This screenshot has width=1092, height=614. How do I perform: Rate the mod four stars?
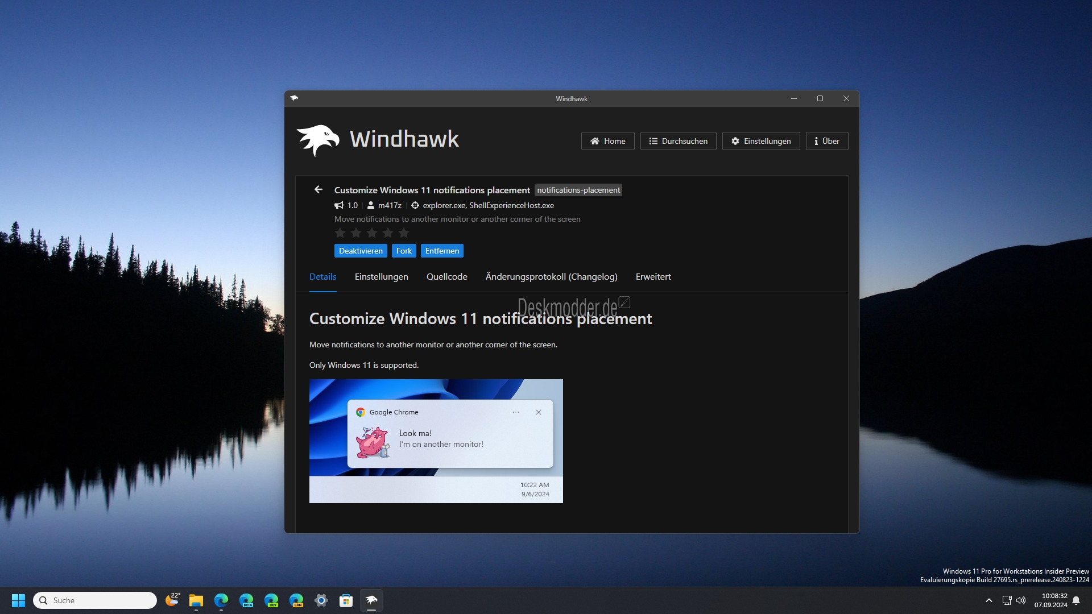pyautogui.click(x=388, y=233)
